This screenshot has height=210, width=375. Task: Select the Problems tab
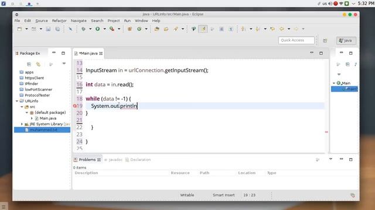(87, 160)
